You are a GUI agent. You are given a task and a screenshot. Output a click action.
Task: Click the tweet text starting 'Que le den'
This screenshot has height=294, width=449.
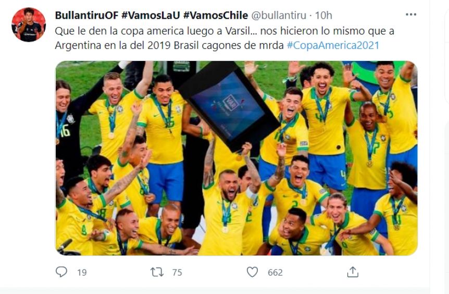coord(224,38)
